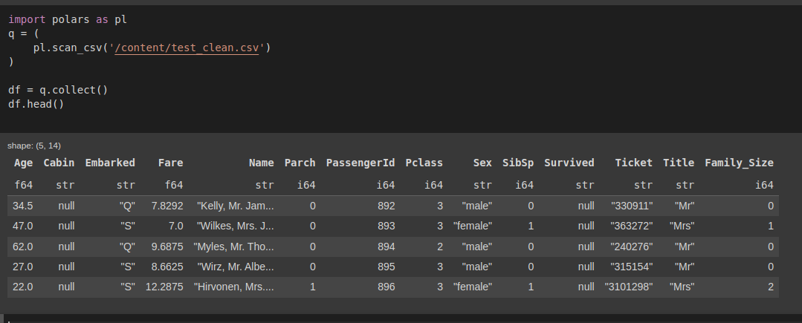
Task: Select the fare value 9.6875
Action: 166,246
